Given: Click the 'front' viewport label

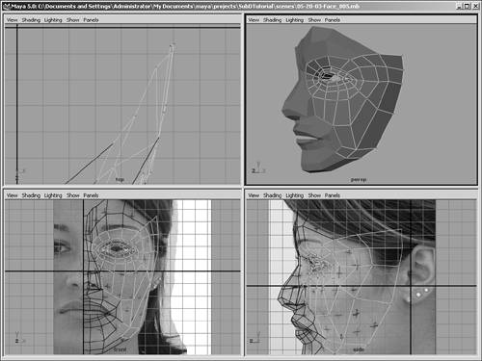Looking at the screenshot, I should (x=120, y=349).
